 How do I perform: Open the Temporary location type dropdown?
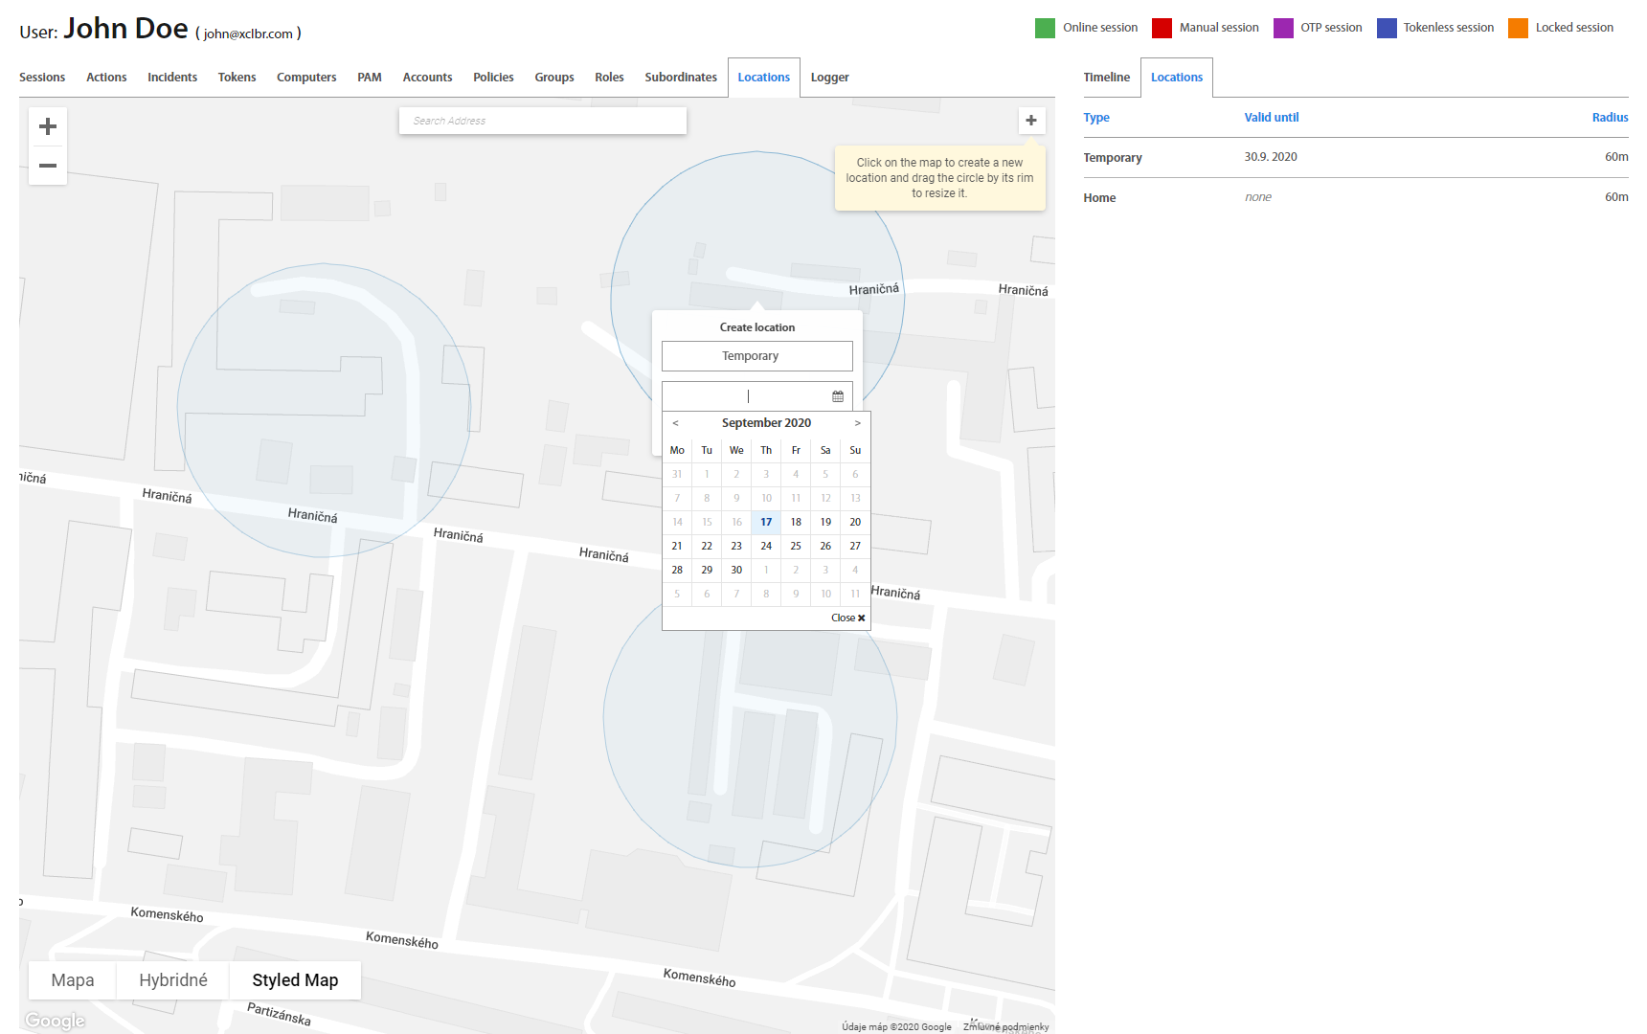click(x=756, y=356)
